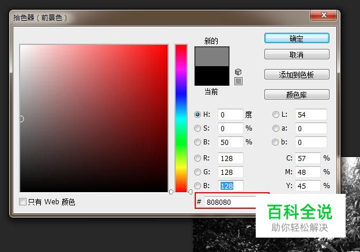Screen dimensions: 360x252
Task: Click the 新的 label above swatch
Action: pyautogui.click(x=211, y=41)
